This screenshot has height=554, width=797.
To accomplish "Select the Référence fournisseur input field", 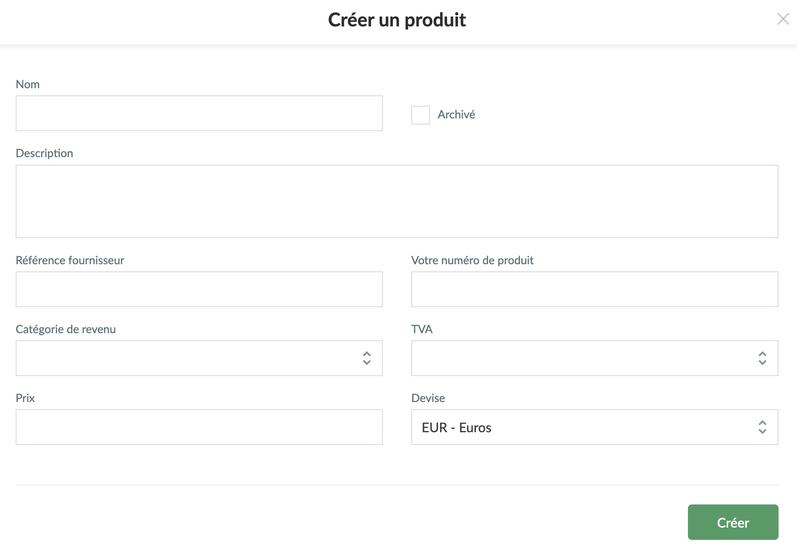I will 199,289.
